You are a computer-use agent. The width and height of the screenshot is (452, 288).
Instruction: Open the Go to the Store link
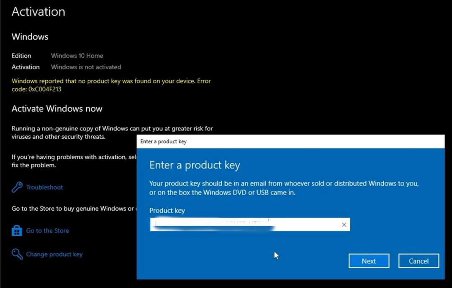pyautogui.click(x=47, y=231)
